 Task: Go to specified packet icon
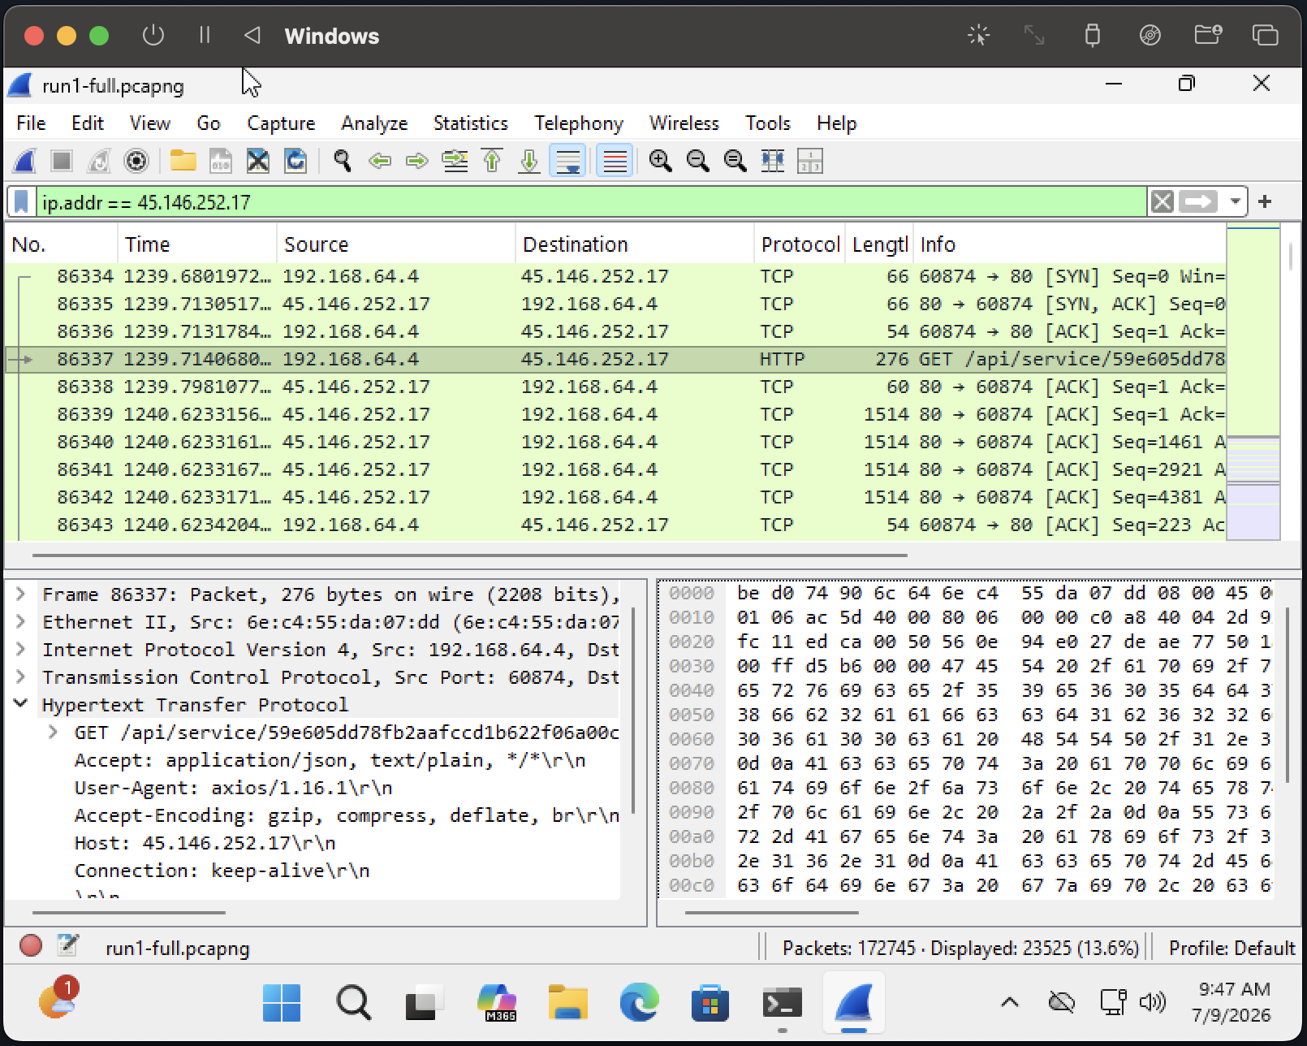point(455,161)
